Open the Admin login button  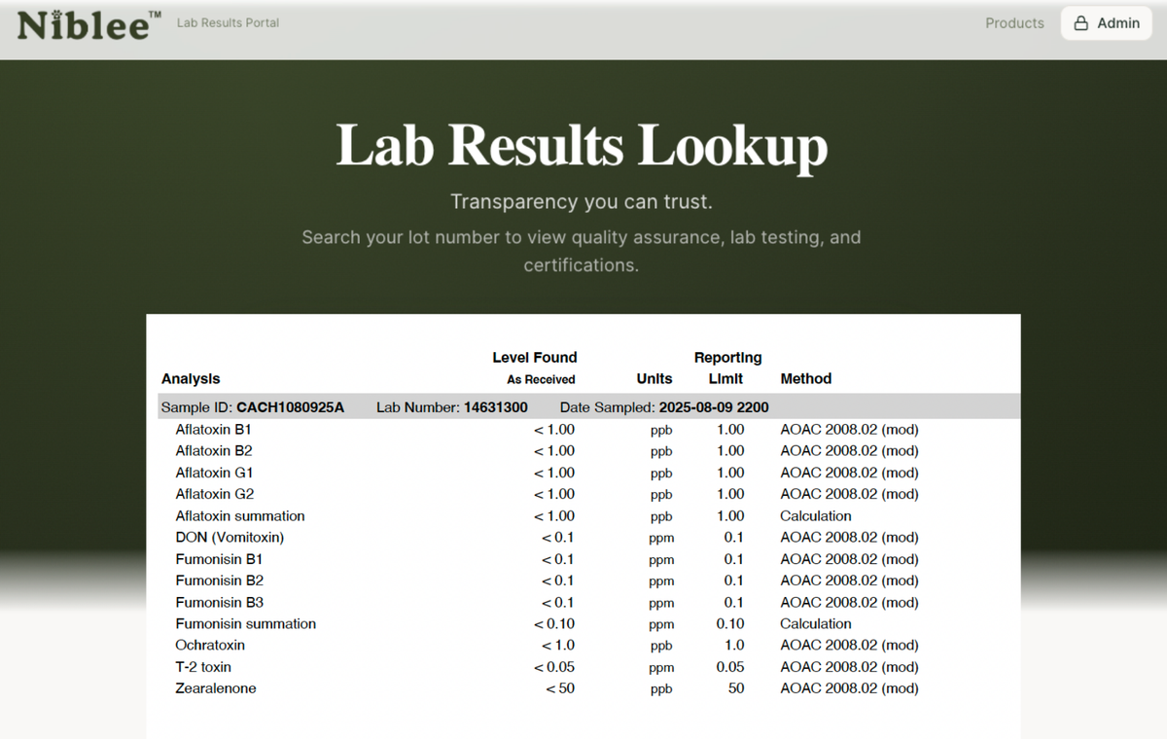(1107, 23)
